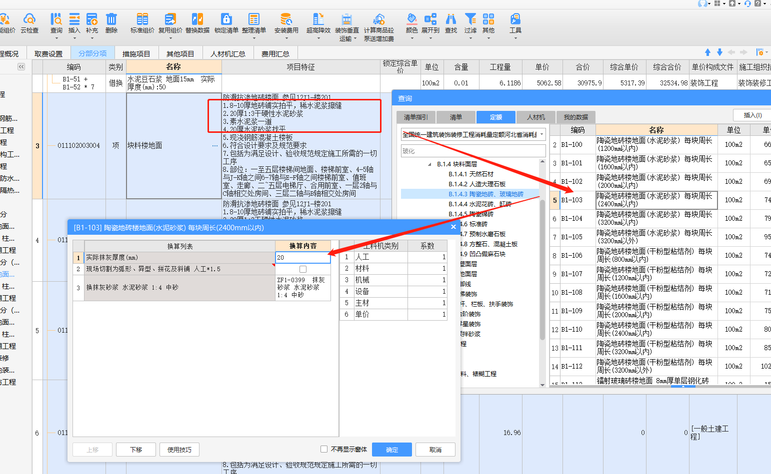Click the 插入(I) button in query window
The height and width of the screenshot is (474, 771).
point(752,115)
